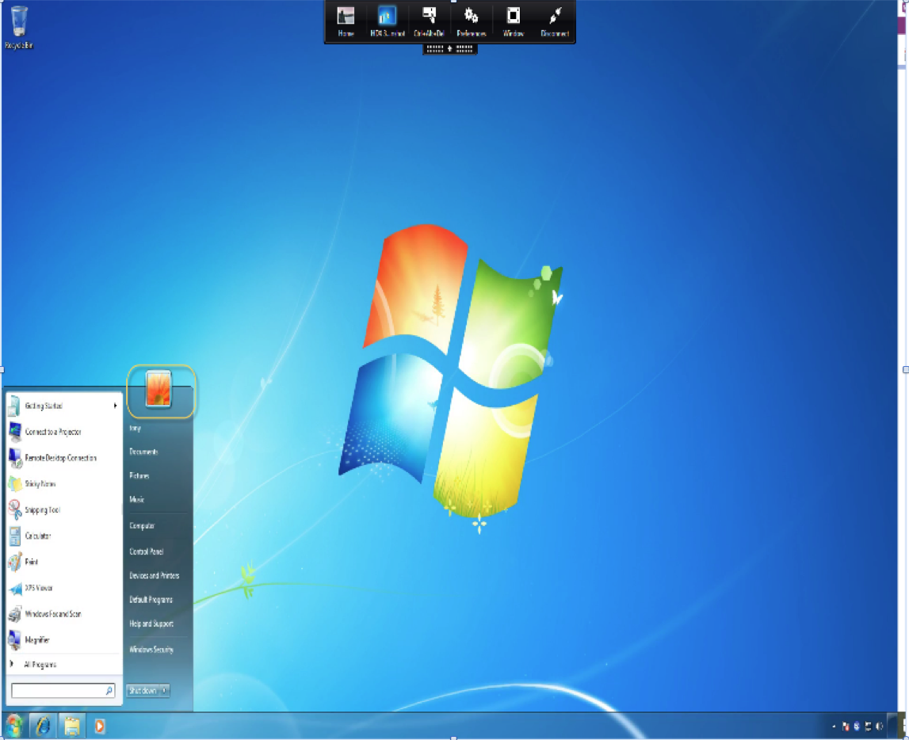Viewport: 909px width, 740px height.
Task: Start Windows Media Player from taskbar
Action: point(100,725)
